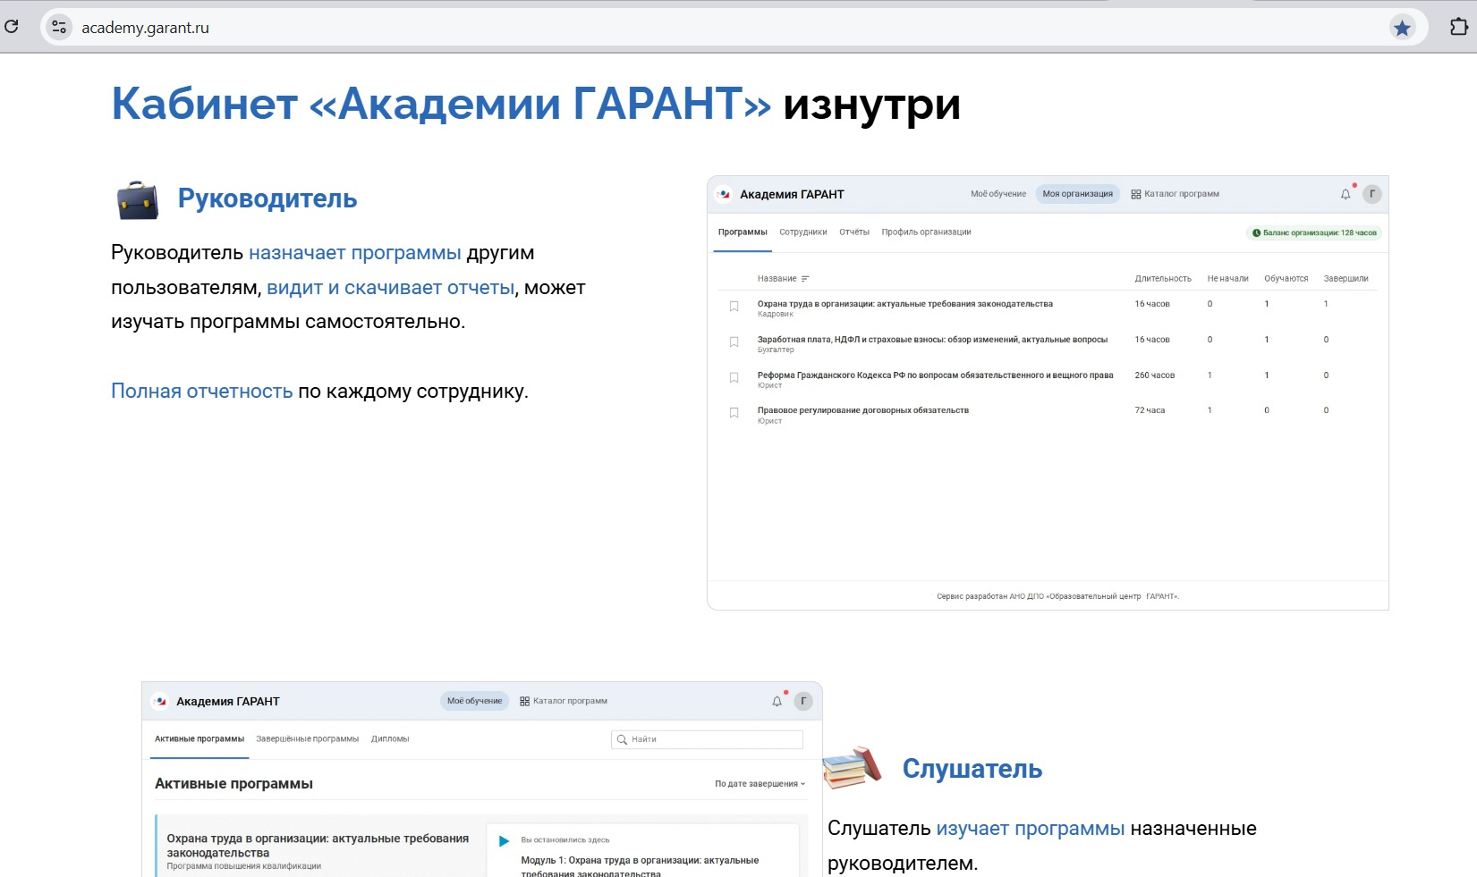Screen dimensions: 1477x877
Task: Sort by the Название column sort icon
Action: pos(805,279)
